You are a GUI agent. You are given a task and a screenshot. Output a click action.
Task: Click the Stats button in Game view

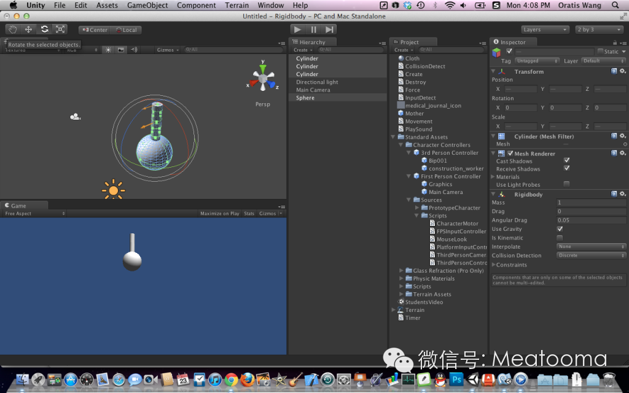(x=249, y=213)
